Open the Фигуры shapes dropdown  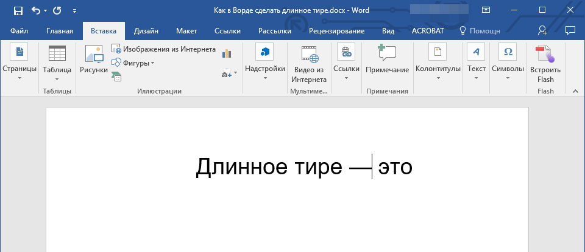pos(133,63)
